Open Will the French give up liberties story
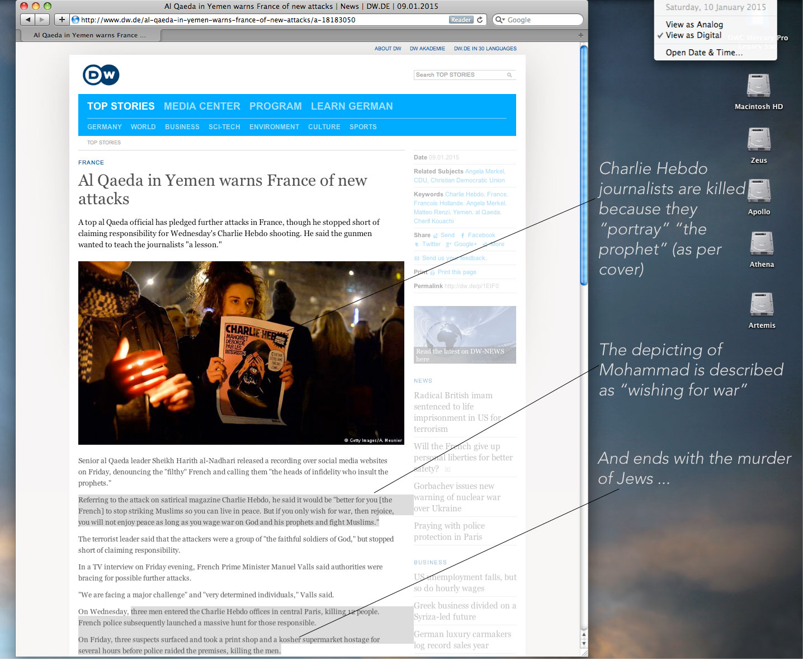Viewport: 803px width, 659px height. [463, 458]
